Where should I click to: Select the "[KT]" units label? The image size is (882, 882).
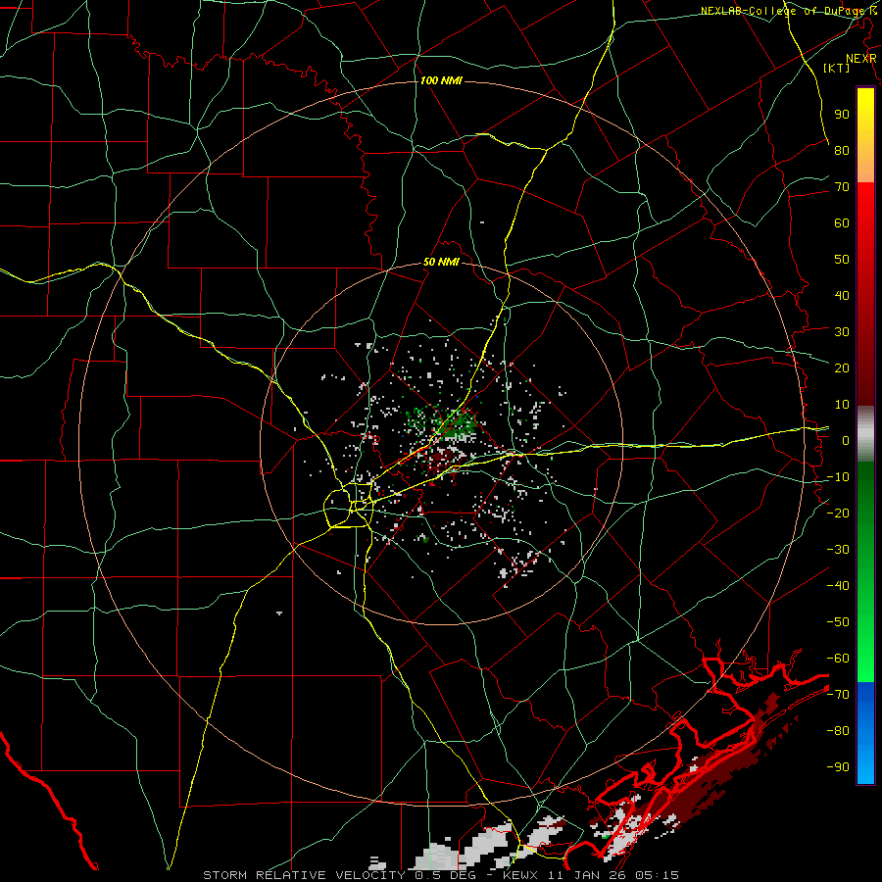point(837,68)
